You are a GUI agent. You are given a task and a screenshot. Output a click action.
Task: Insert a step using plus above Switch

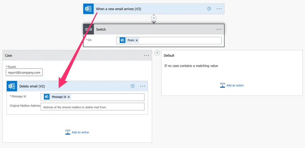click(x=154, y=18)
